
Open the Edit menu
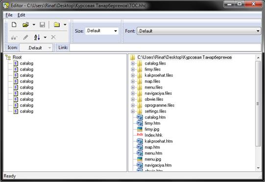tap(21, 15)
